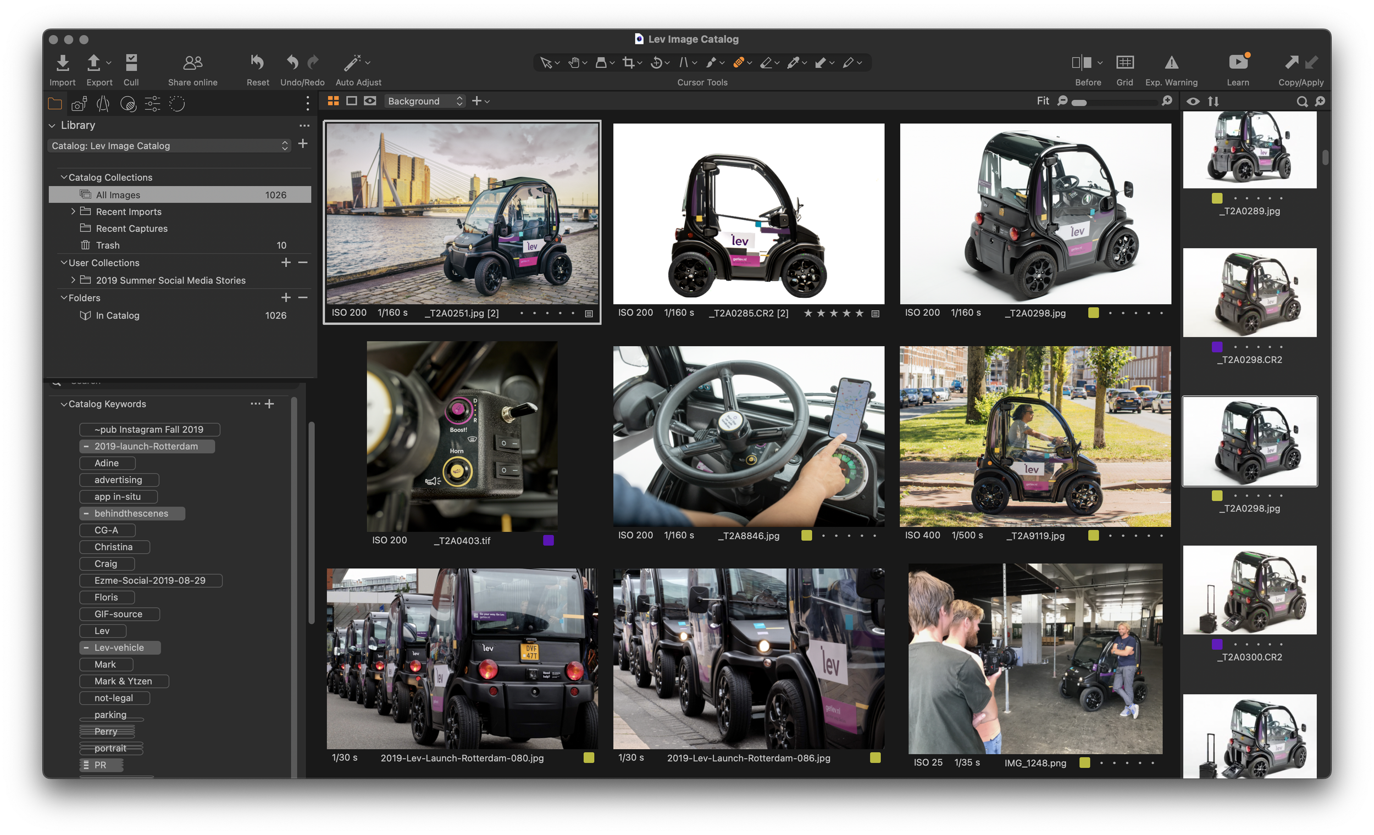Open the Learn panel icon

tap(1237, 63)
